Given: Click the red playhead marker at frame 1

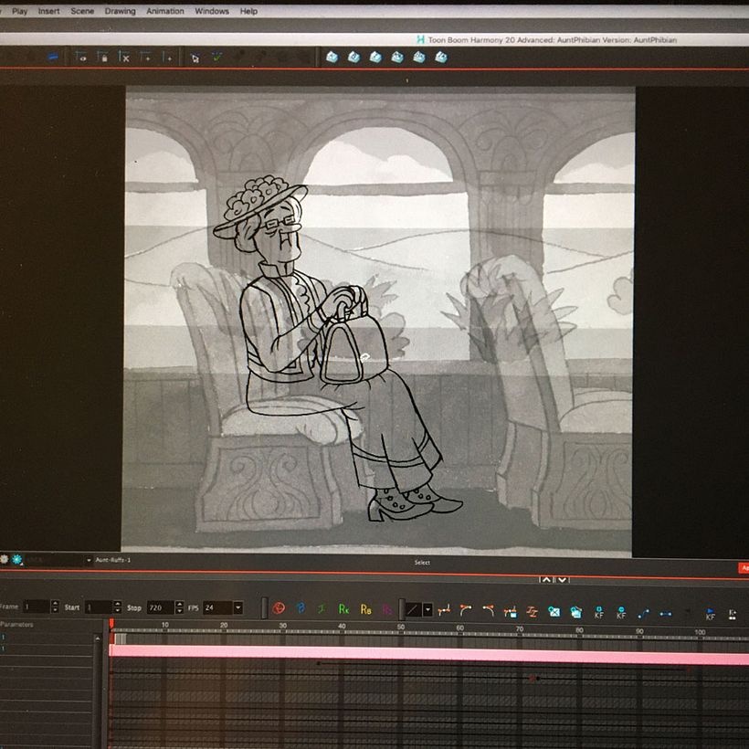Looking at the screenshot, I should pyautogui.click(x=111, y=624).
